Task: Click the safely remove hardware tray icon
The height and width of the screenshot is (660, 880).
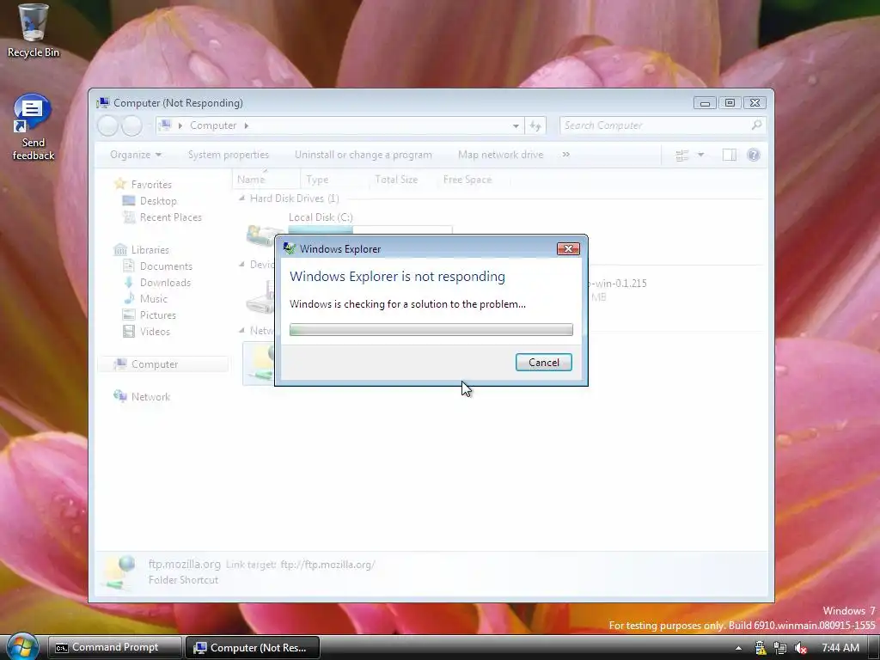Action: coord(760,648)
